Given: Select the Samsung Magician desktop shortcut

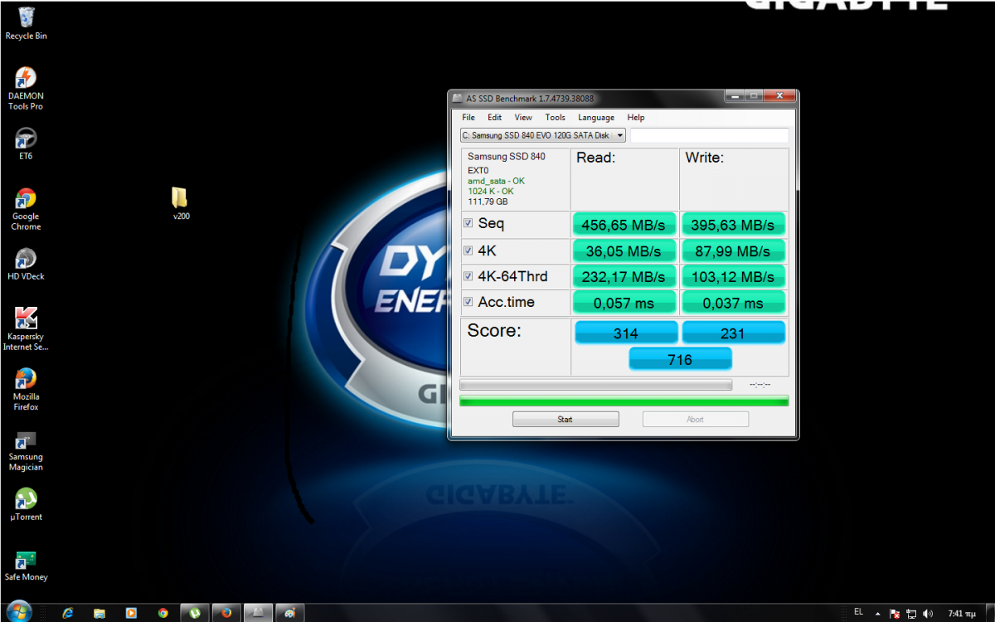Looking at the screenshot, I should (x=26, y=450).
